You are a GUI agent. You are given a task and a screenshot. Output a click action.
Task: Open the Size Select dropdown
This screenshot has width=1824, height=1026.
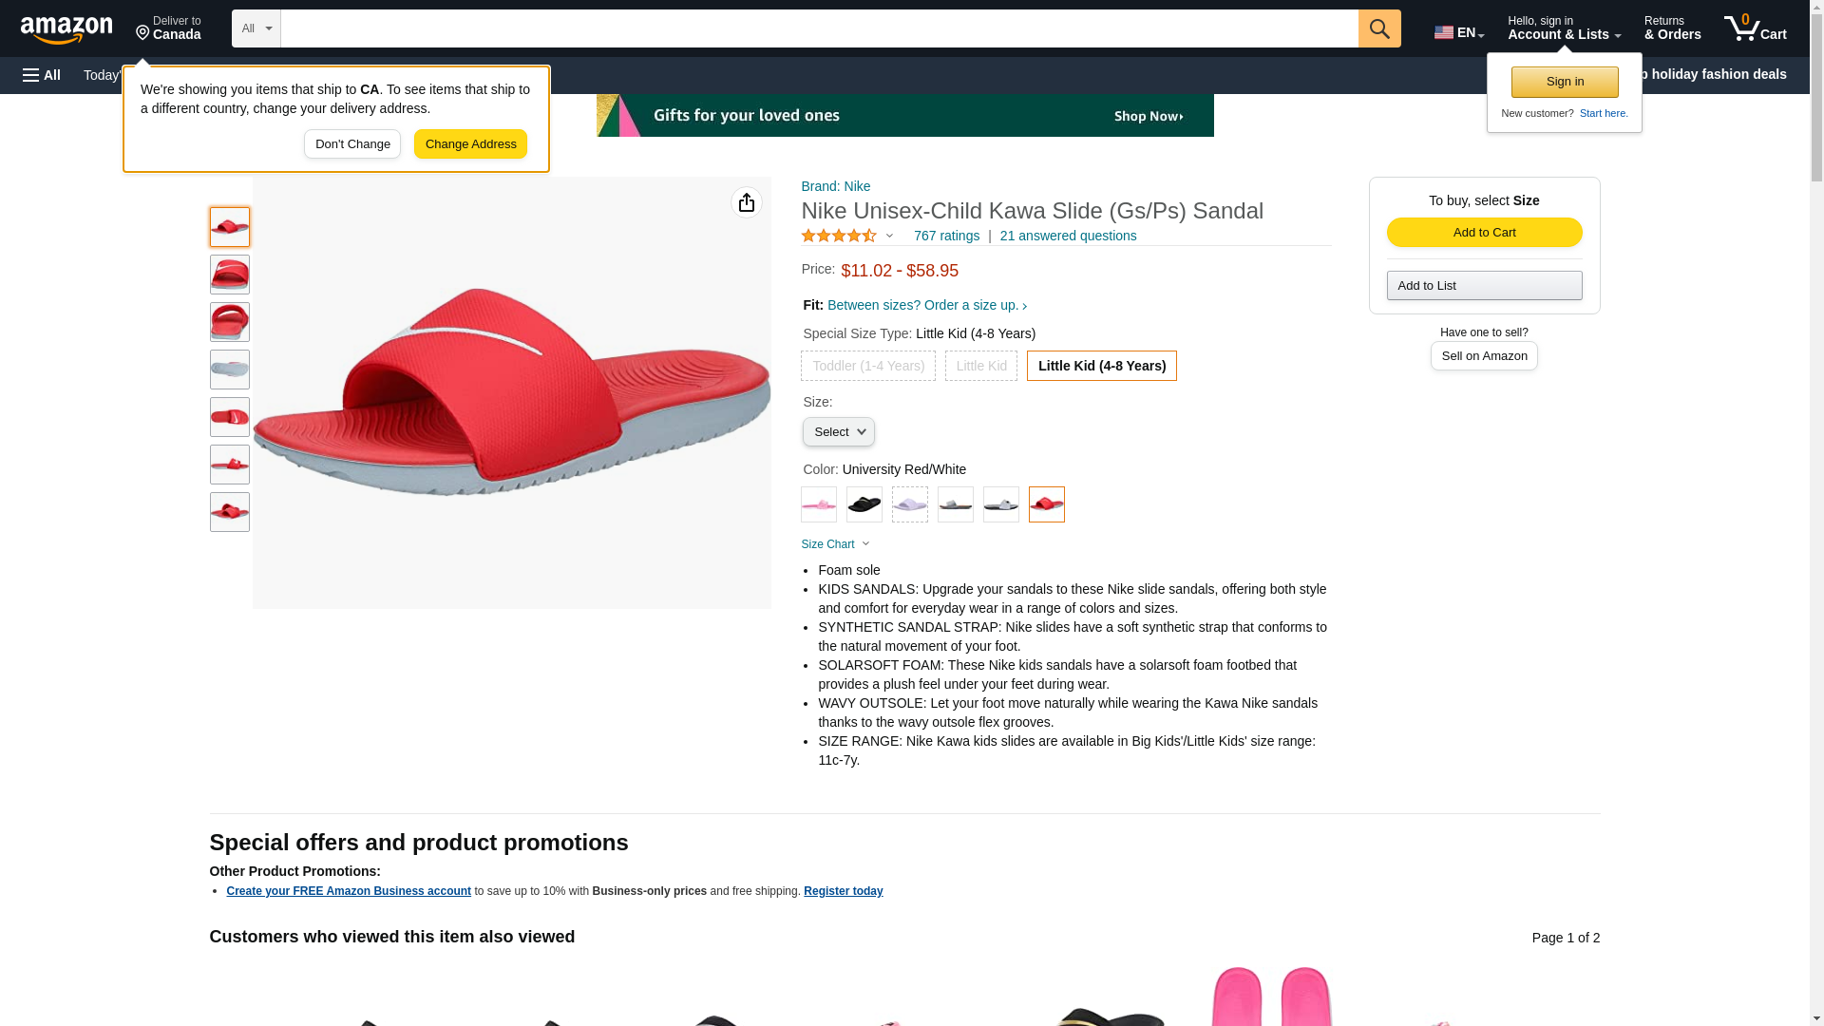coord(838,432)
